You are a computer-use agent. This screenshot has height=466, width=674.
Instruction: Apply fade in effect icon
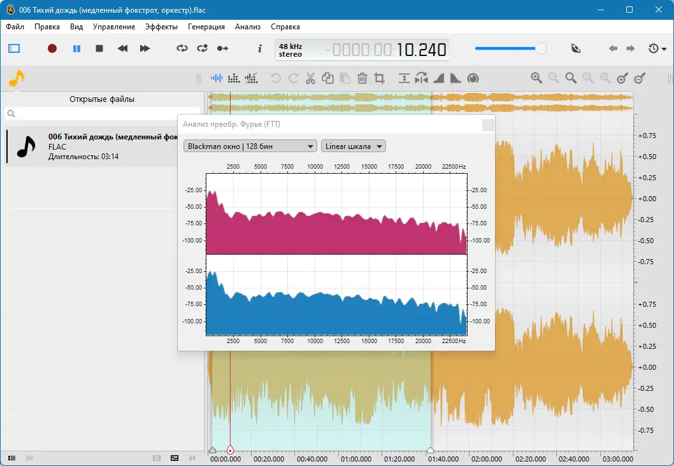coord(438,78)
